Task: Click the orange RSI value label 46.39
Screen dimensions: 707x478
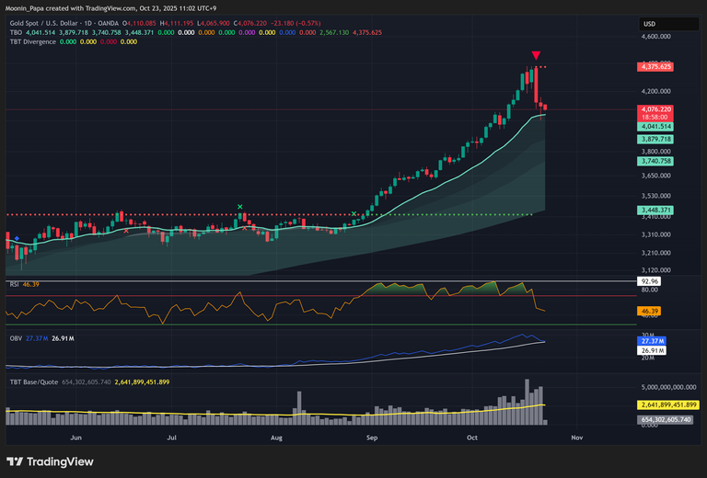Action: 648,312
